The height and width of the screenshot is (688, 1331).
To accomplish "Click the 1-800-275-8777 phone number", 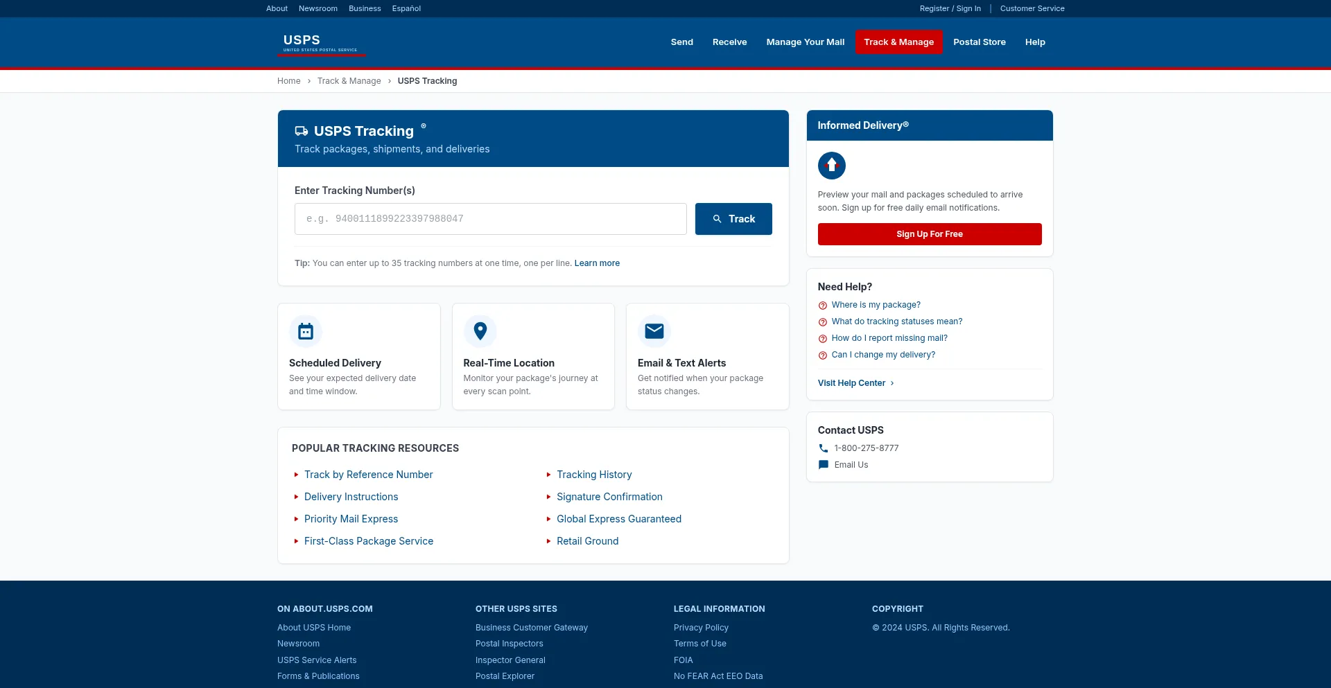I will (867, 448).
